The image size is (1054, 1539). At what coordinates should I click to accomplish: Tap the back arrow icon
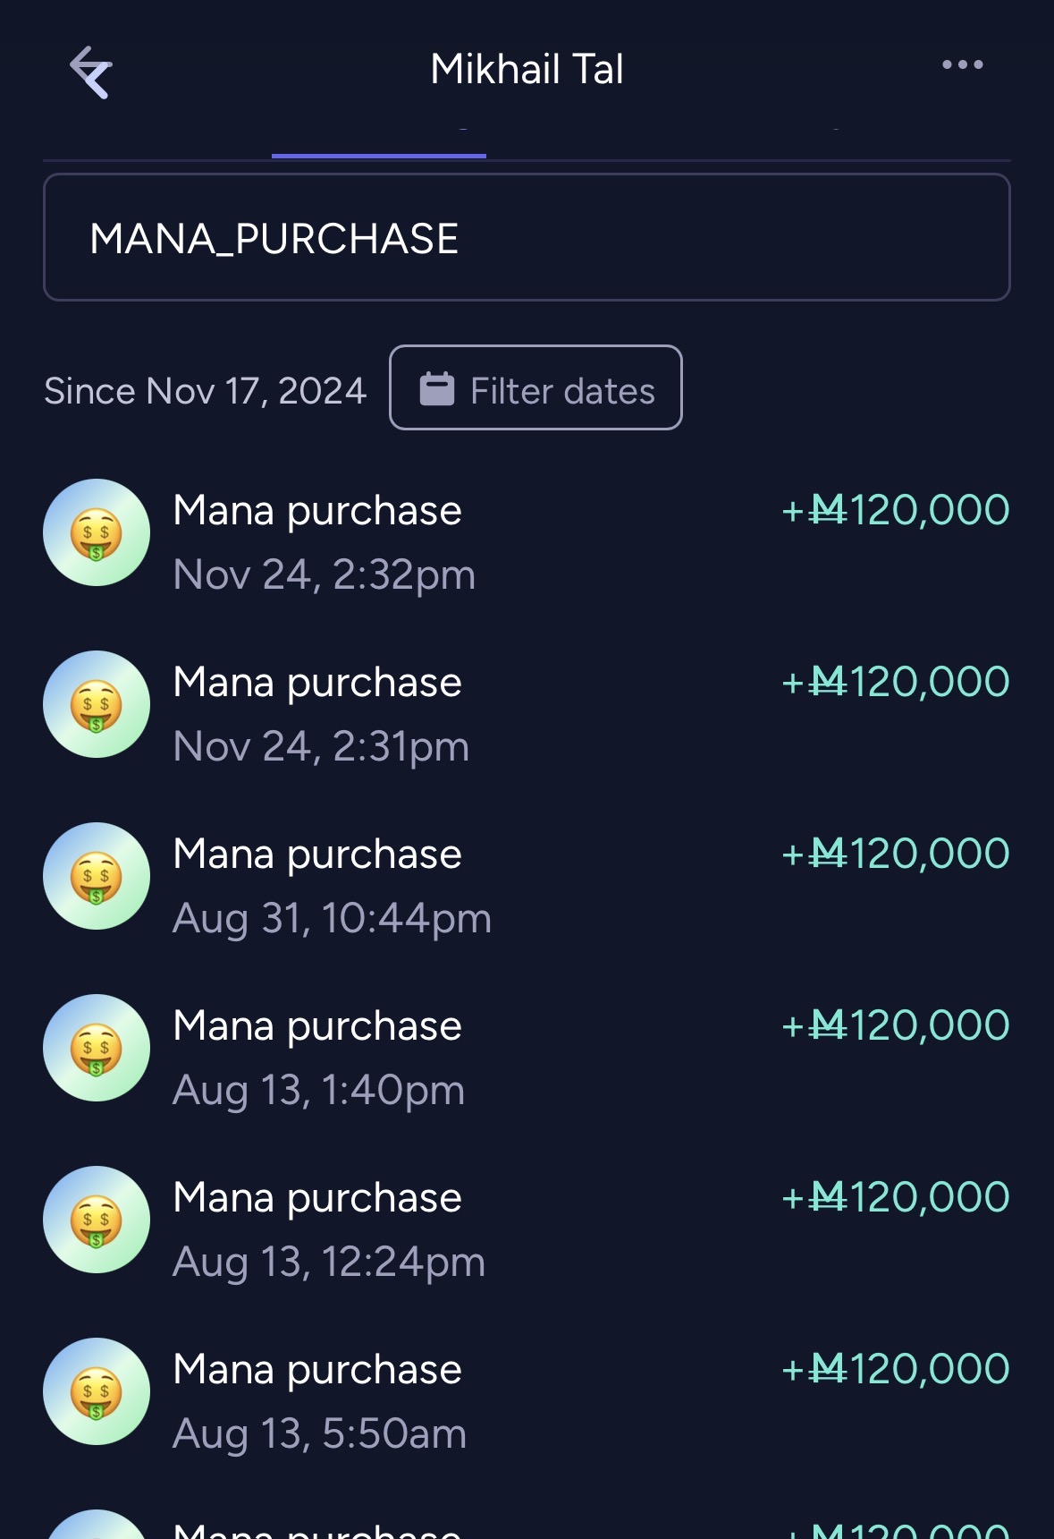click(x=90, y=72)
